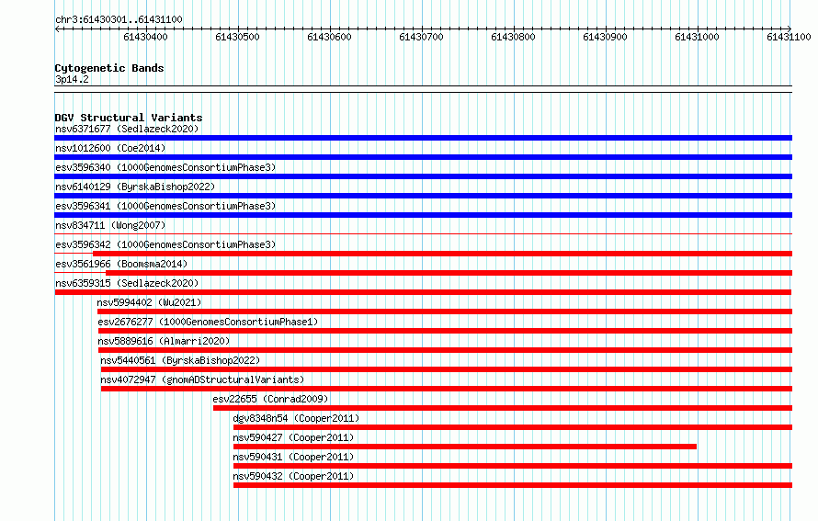Select the red bar under esv3561966
This screenshot has height=521, width=818.
click(x=449, y=273)
